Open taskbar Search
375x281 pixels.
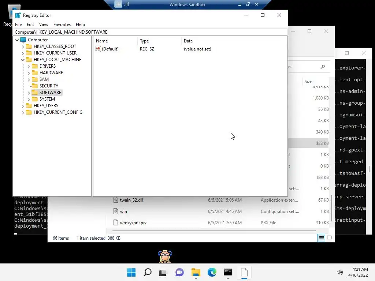pyautogui.click(x=147, y=272)
